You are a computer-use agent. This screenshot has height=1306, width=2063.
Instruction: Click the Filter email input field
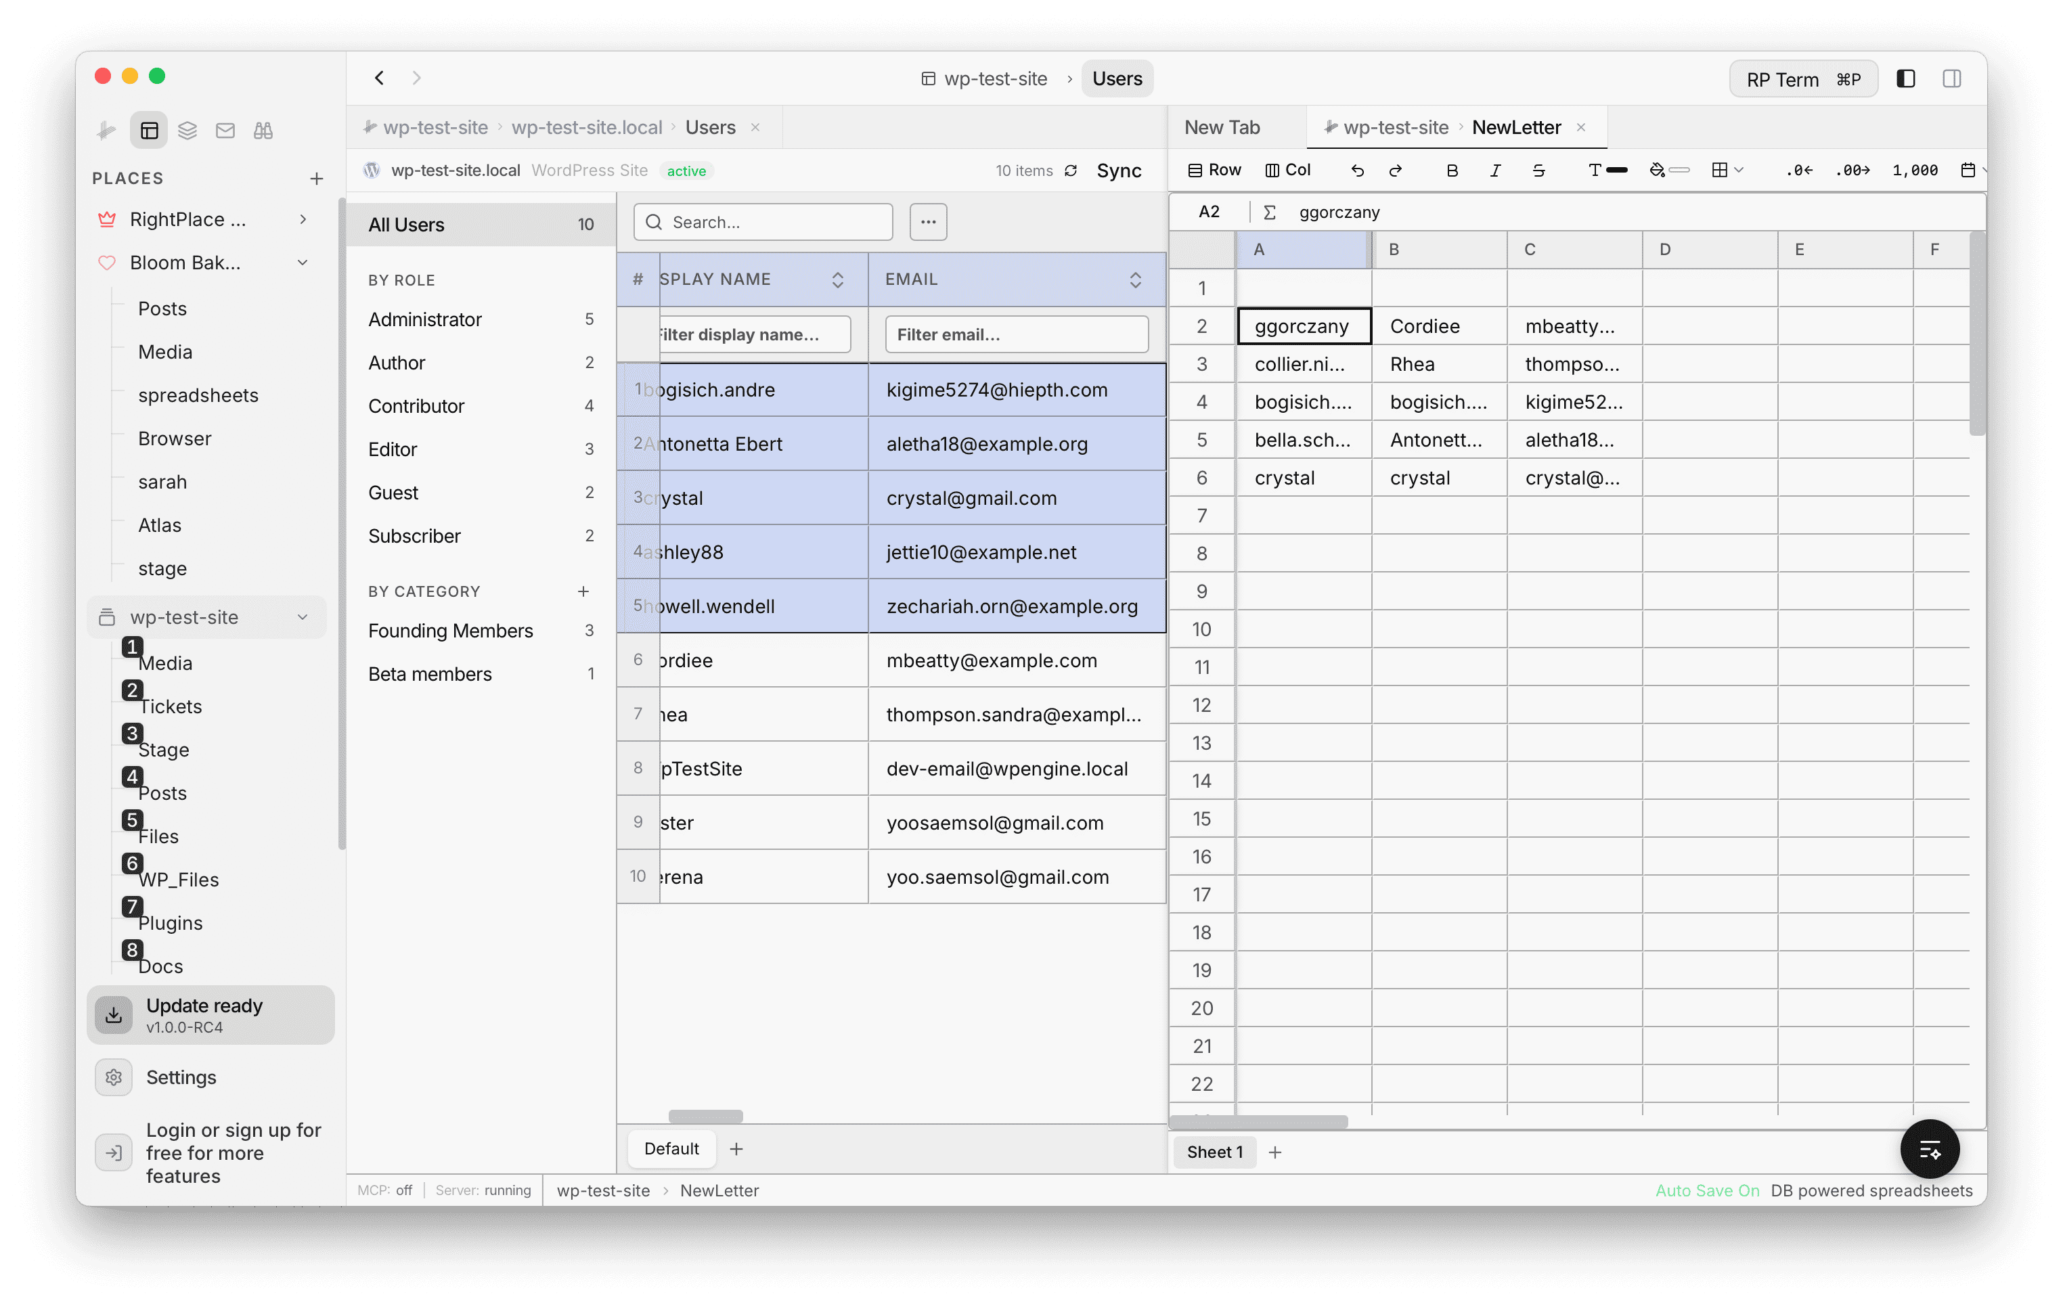tap(1016, 334)
